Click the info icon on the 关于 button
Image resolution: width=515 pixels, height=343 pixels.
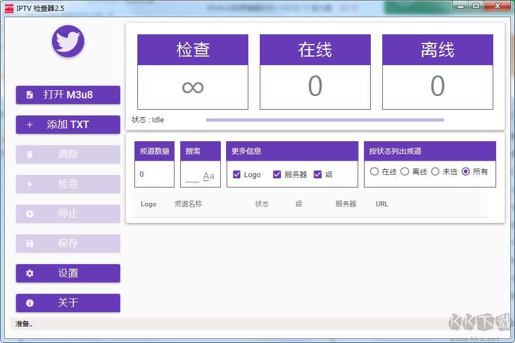pyautogui.click(x=29, y=303)
